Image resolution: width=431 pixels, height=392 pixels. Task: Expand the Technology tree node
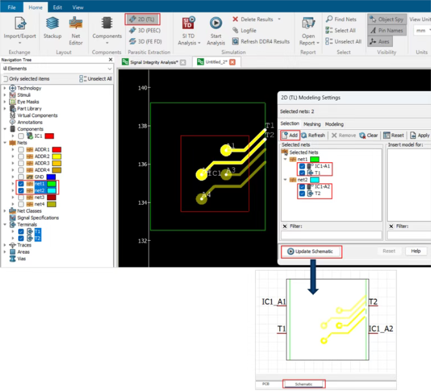tap(5, 88)
